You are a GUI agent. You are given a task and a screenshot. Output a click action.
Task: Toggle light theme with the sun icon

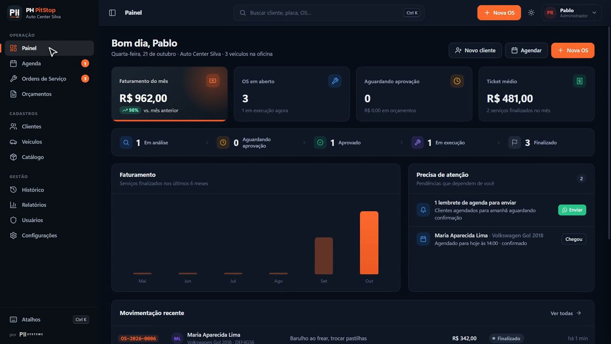pyautogui.click(x=531, y=13)
